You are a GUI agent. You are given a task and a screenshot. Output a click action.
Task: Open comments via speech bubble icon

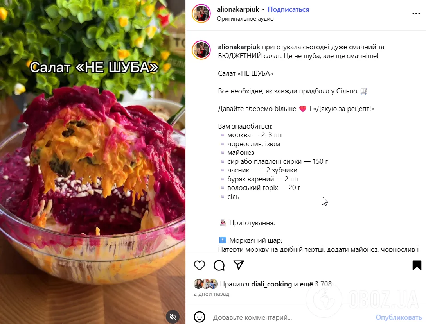219,265
